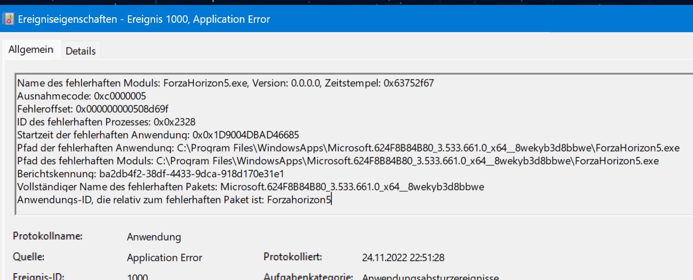Click the logged date 24.11.2022 22:51:28

coord(403,258)
